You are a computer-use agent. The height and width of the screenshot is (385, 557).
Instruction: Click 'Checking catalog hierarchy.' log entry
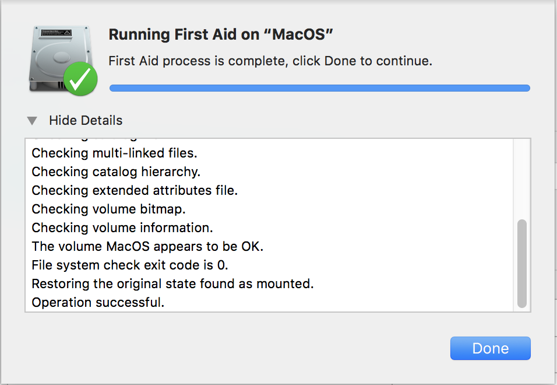[x=116, y=172]
